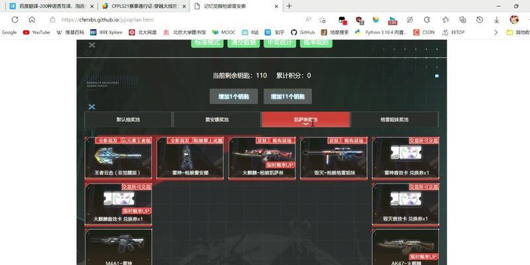Click the gray X at panel top-left

coord(92,45)
